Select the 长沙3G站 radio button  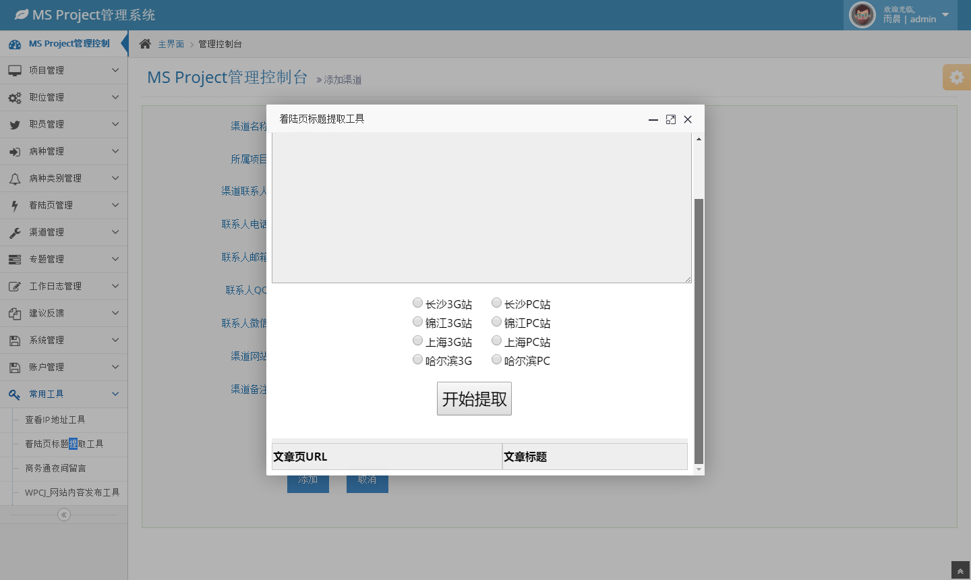418,303
